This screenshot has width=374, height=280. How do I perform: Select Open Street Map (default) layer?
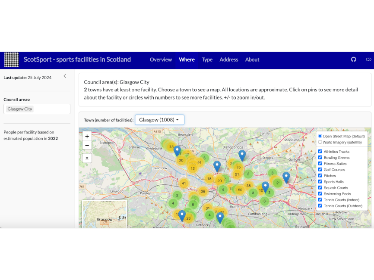[x=320, y=136]
